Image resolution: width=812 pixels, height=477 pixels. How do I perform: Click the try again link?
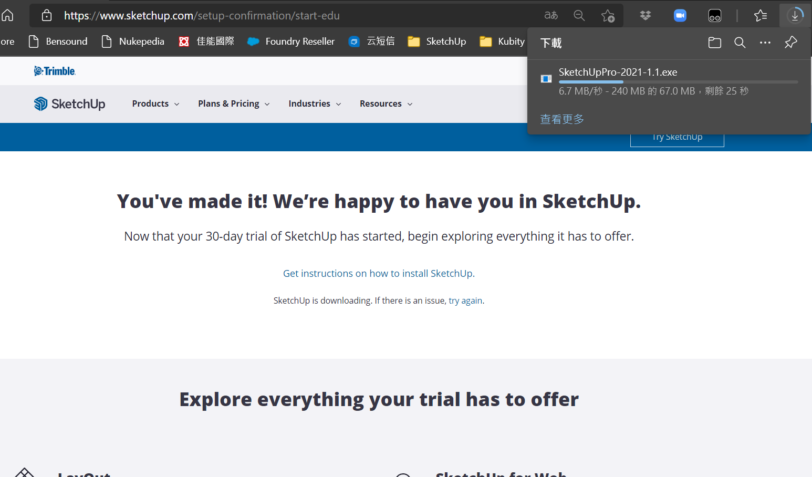point(465,300)
